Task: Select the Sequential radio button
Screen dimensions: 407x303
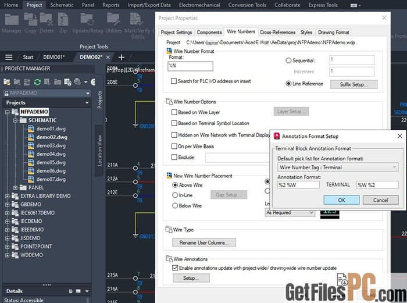Action: tap(288, 60)
